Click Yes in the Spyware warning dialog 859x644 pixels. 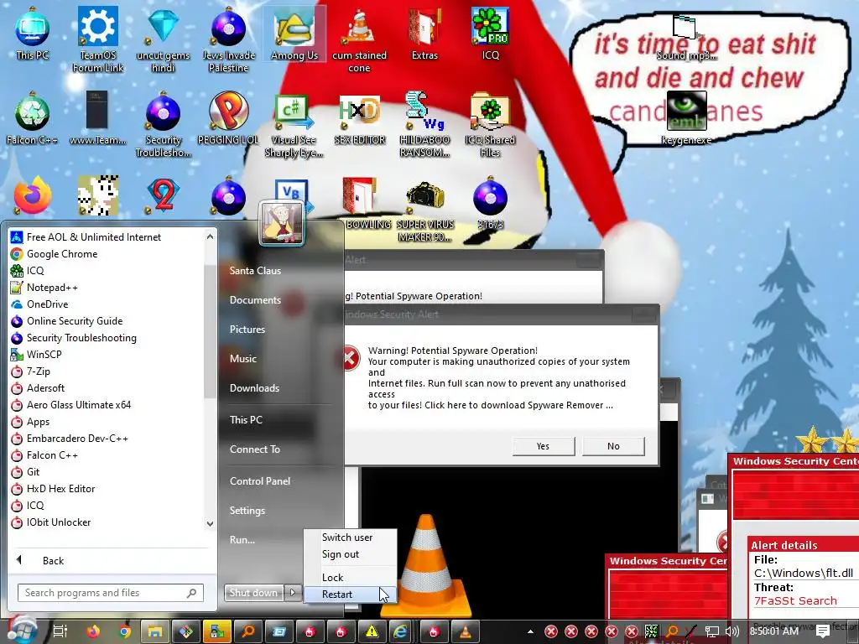543,446
